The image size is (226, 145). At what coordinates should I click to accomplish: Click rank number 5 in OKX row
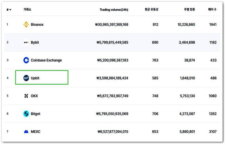coord(8,96)
